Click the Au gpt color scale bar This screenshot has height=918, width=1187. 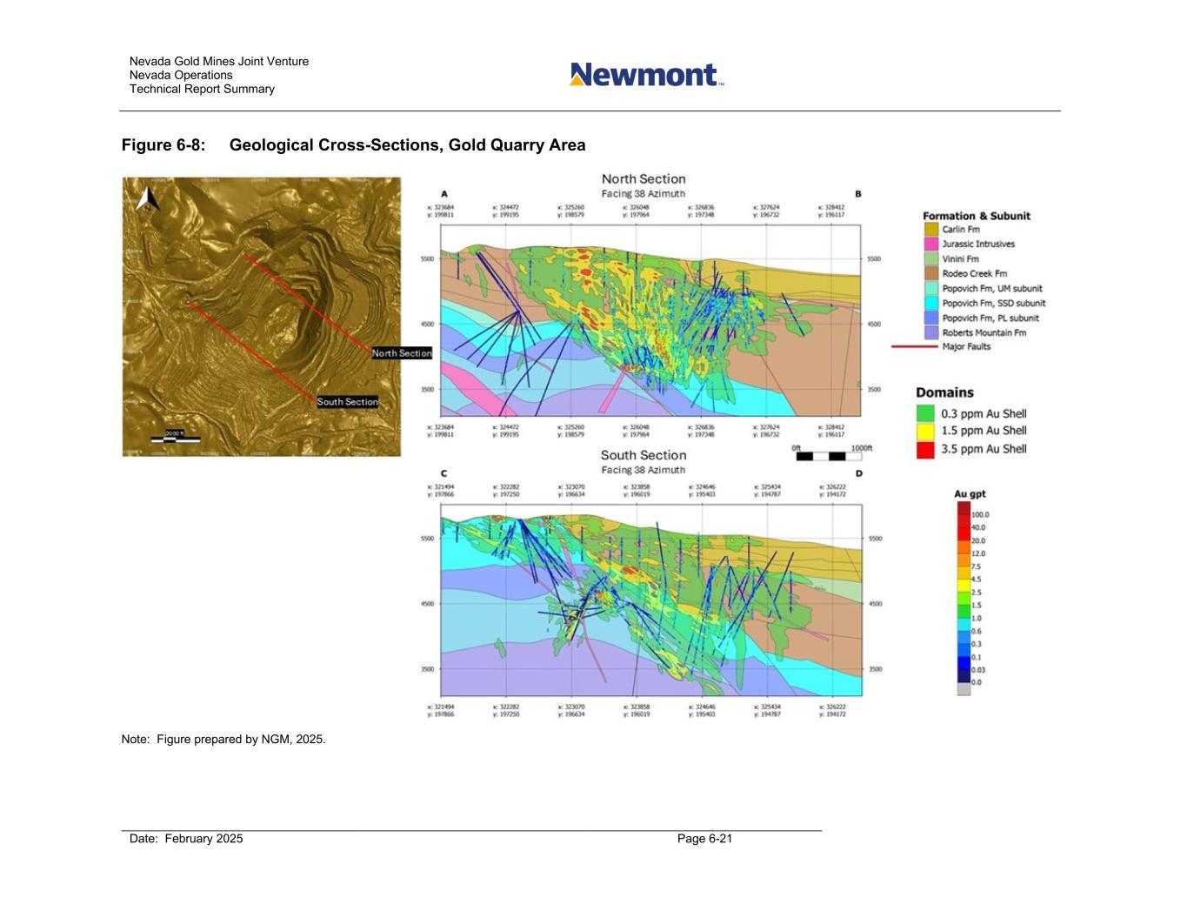(x=964, y=599)
